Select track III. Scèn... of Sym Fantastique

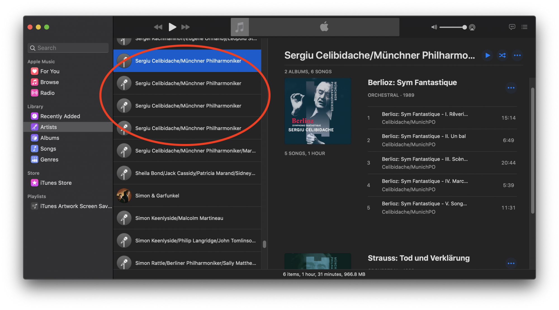pyautogui.click(x=442, y=163)
